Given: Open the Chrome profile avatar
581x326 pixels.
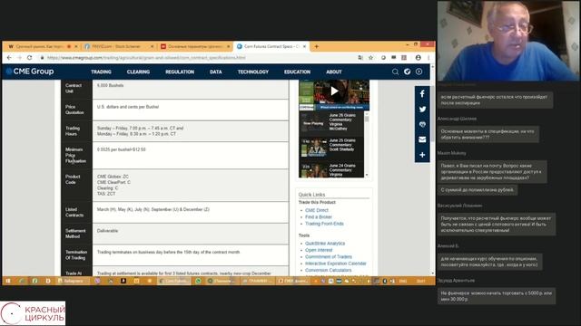Looking at the screenshot, I should point(418,58).
